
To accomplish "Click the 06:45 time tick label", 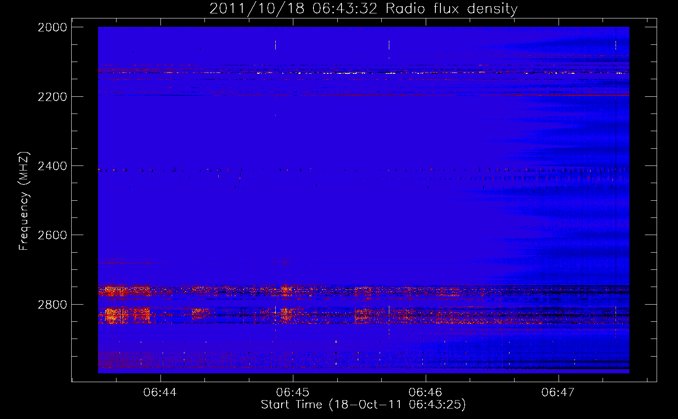I will (x=293, y=393).
